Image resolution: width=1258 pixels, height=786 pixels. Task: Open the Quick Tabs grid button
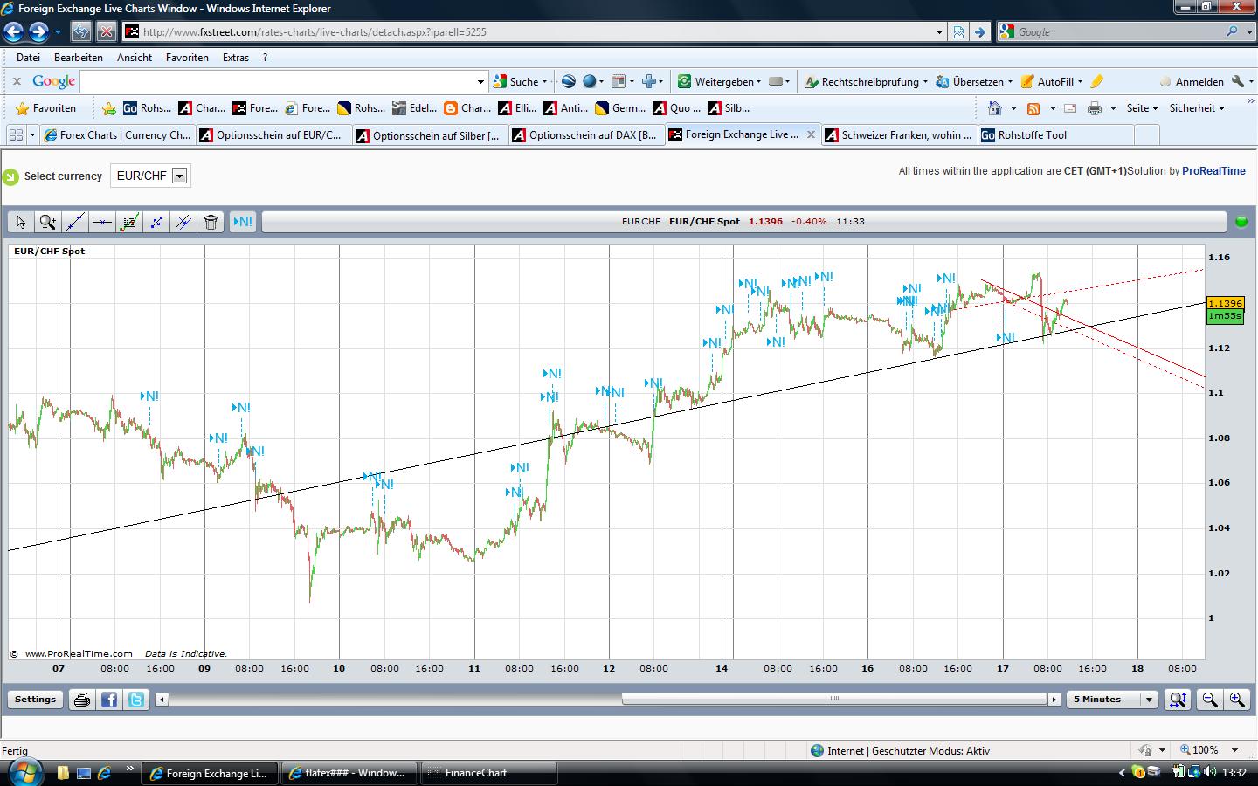pos(15,135)
